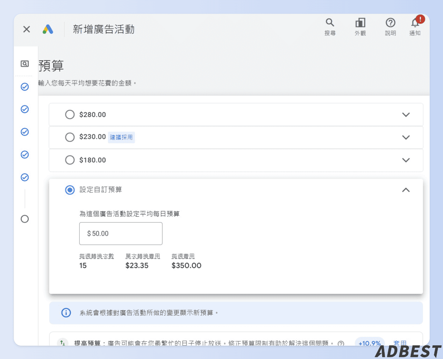Click the 外觀 appearance icon

(x=360, y=27)
